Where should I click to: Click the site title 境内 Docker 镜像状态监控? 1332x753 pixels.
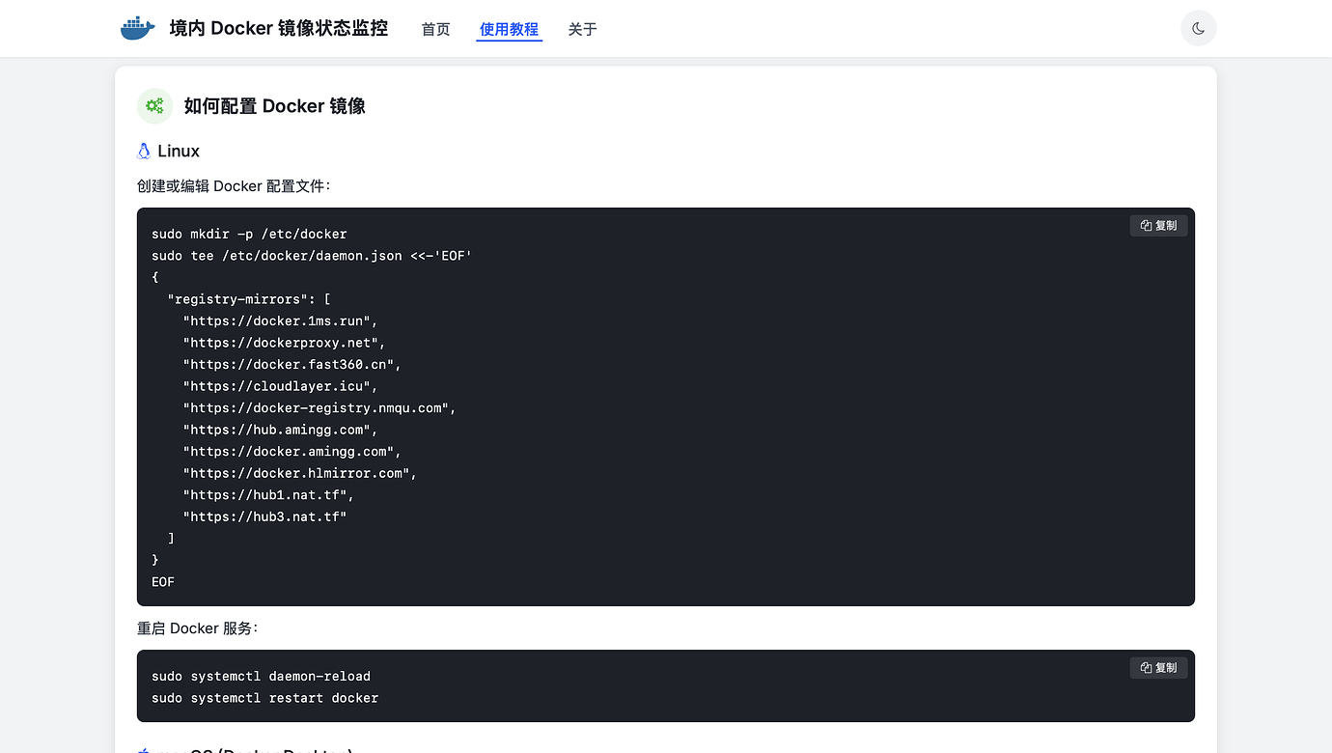277,28
